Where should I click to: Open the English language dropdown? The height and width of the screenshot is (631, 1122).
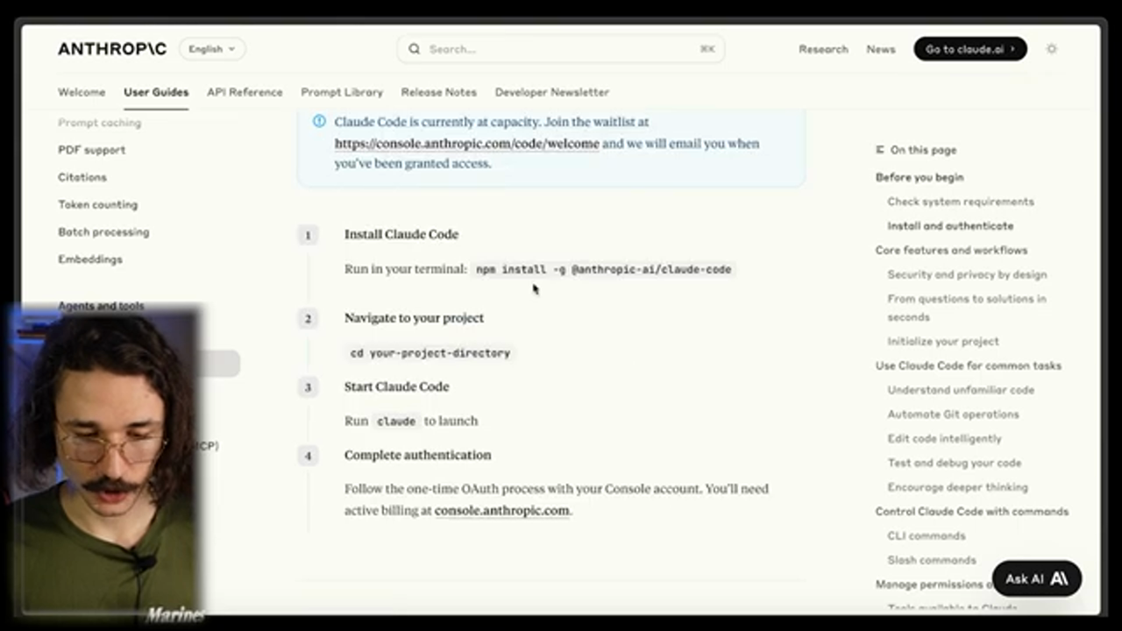click(212, 49)
